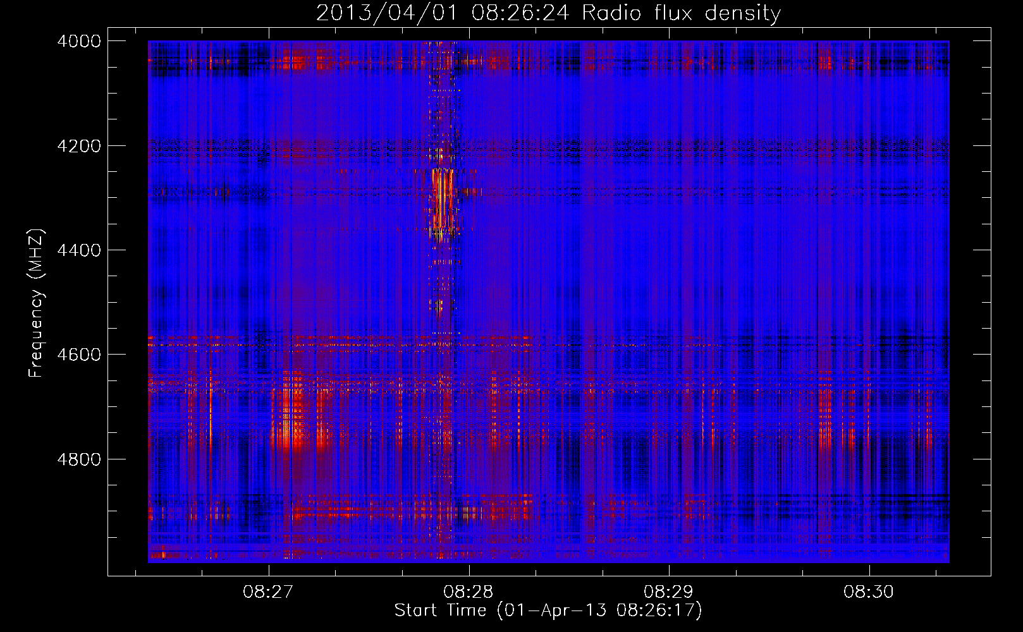Click the bright yellow burst near 4300 MHz
This screenshot has width=1023, height=632.
[443, 199]
